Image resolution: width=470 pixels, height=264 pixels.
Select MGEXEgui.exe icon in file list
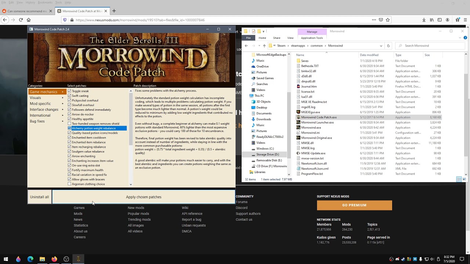coord(298,112)
